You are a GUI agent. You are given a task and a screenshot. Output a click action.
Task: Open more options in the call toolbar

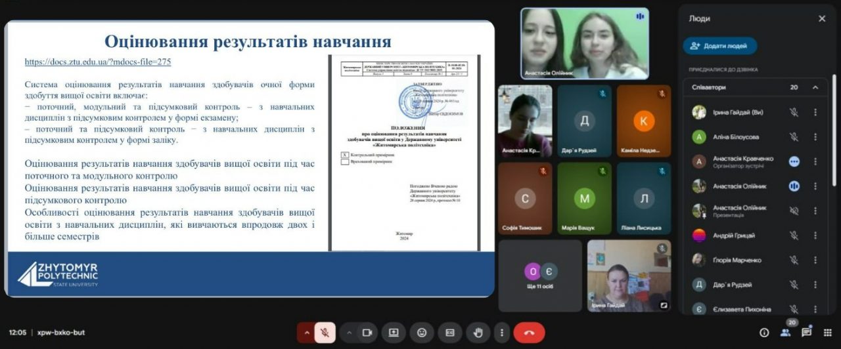pos(502,333)
